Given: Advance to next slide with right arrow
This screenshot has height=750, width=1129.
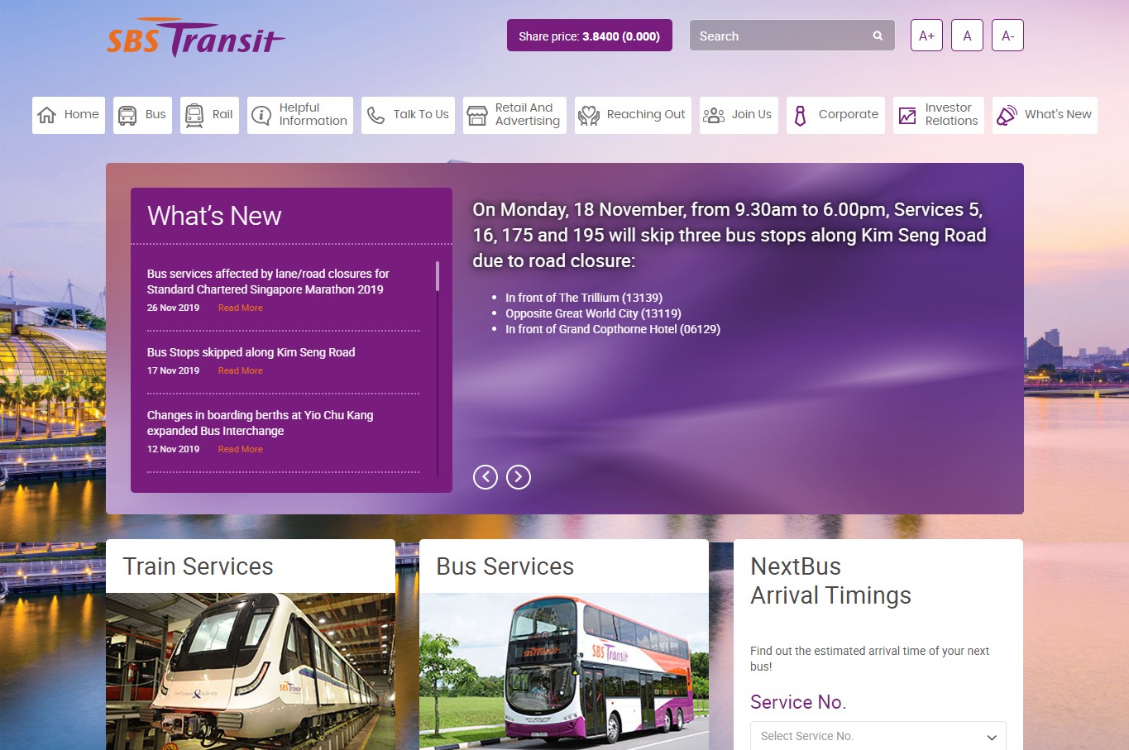Looking at the screenshot, I should pyautogui.click(x=519, y=477).
